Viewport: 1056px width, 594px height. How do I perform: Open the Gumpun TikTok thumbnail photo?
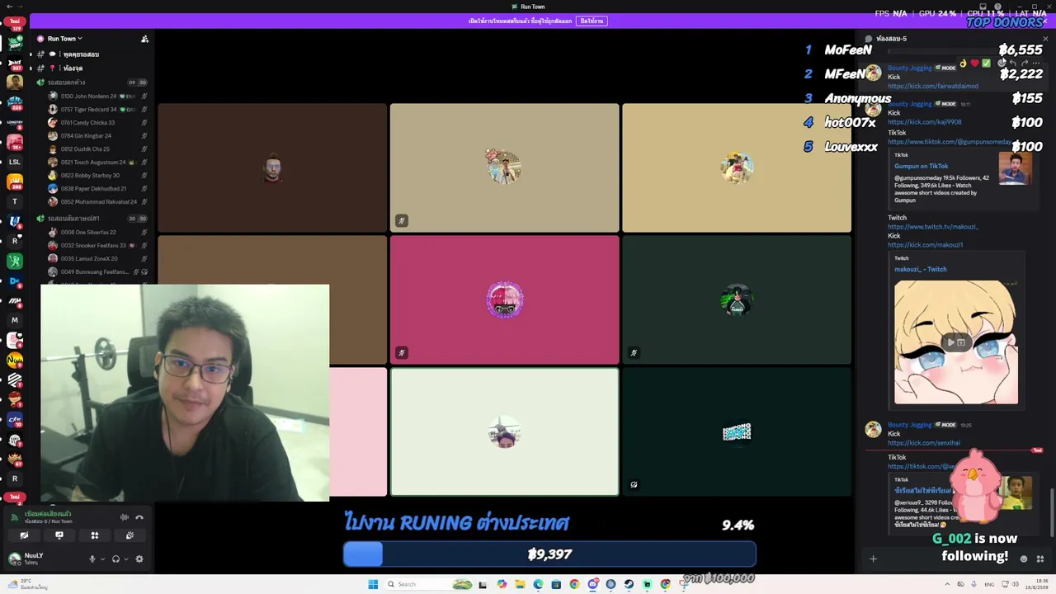(x=1015, y=169)
